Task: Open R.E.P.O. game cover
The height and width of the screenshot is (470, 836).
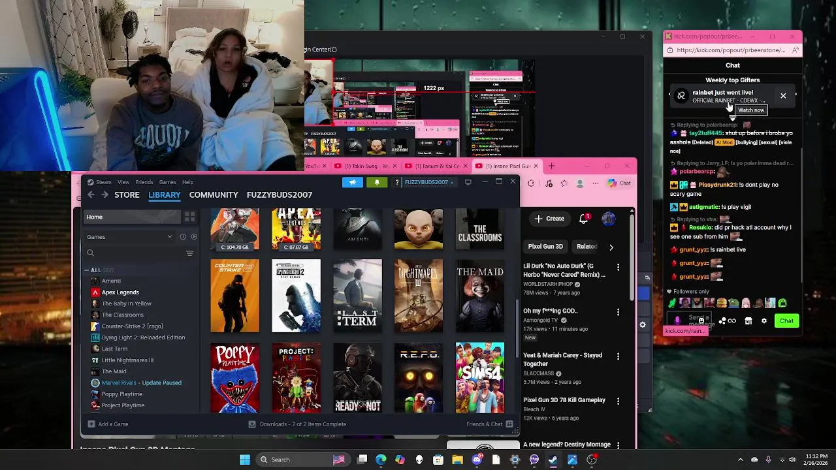Action: coord(419,378)
